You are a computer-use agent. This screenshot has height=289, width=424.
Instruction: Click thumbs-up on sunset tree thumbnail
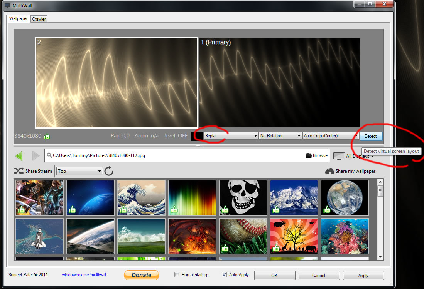tap(276, 248)
